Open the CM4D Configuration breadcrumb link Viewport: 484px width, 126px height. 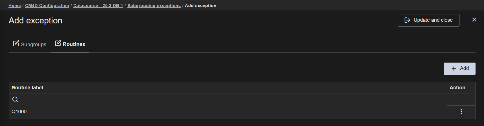pos(47,6)
